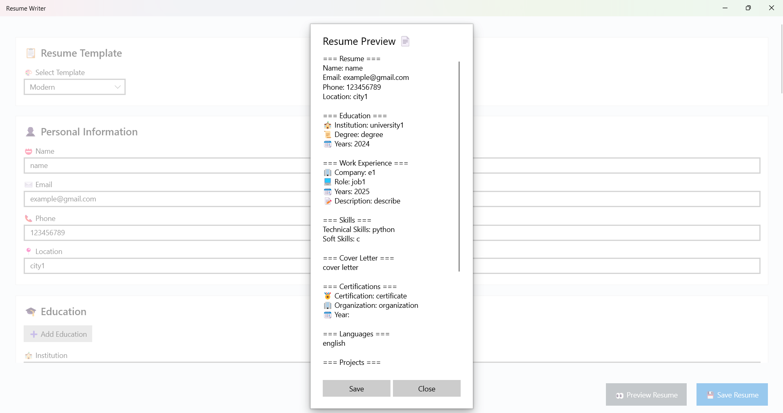This screenshot has height=413, width=783.
Task: Click the 'english' language line in preview
Action: 334,343
